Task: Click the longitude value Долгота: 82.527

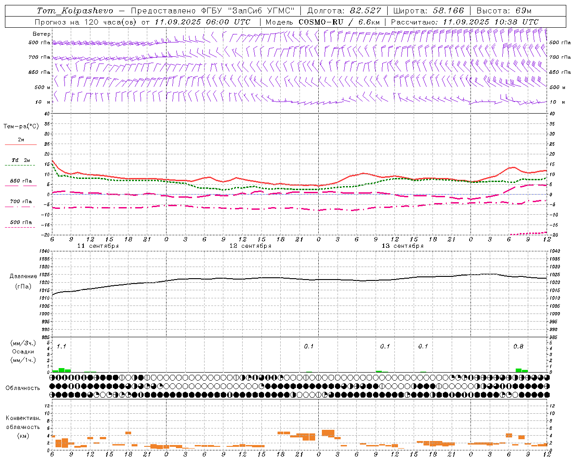Action: 344,11
